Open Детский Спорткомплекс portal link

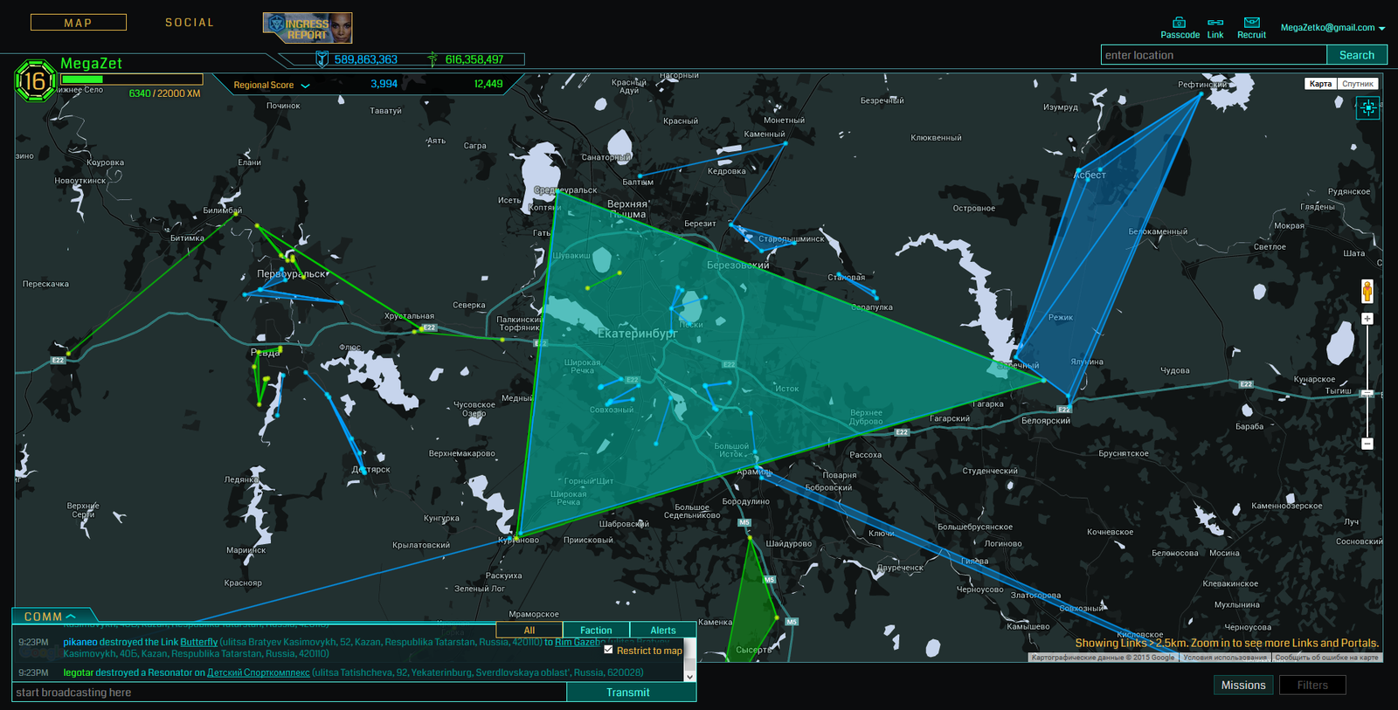[258, 672]
